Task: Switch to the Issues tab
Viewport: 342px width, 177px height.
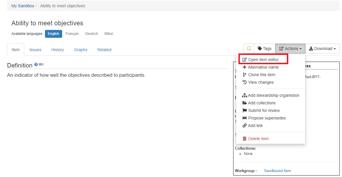Action: (x=35, y=50)
